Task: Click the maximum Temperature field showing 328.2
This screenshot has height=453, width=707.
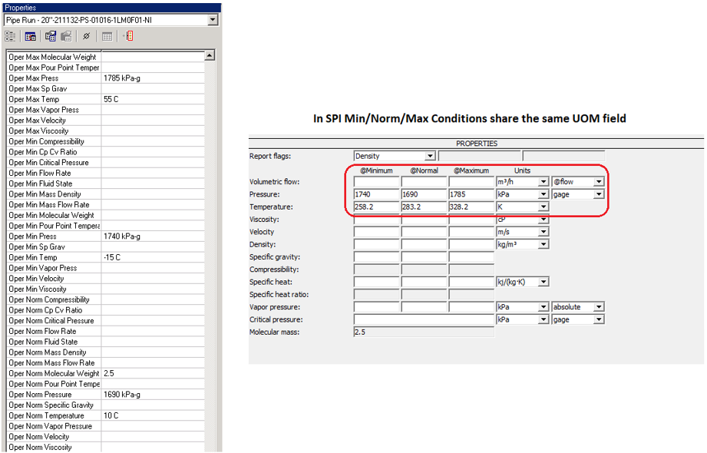Action: [471, 207]
